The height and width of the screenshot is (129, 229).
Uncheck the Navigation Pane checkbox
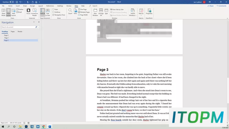point(53,15)
